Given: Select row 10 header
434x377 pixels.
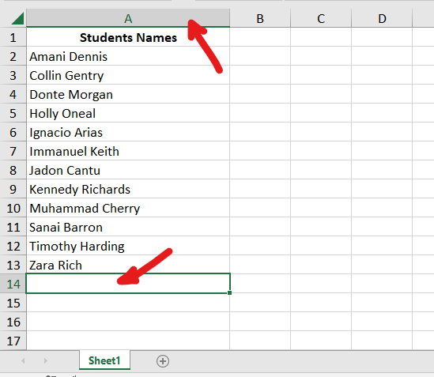Looking at the screenshot, I should pos(13,208).
